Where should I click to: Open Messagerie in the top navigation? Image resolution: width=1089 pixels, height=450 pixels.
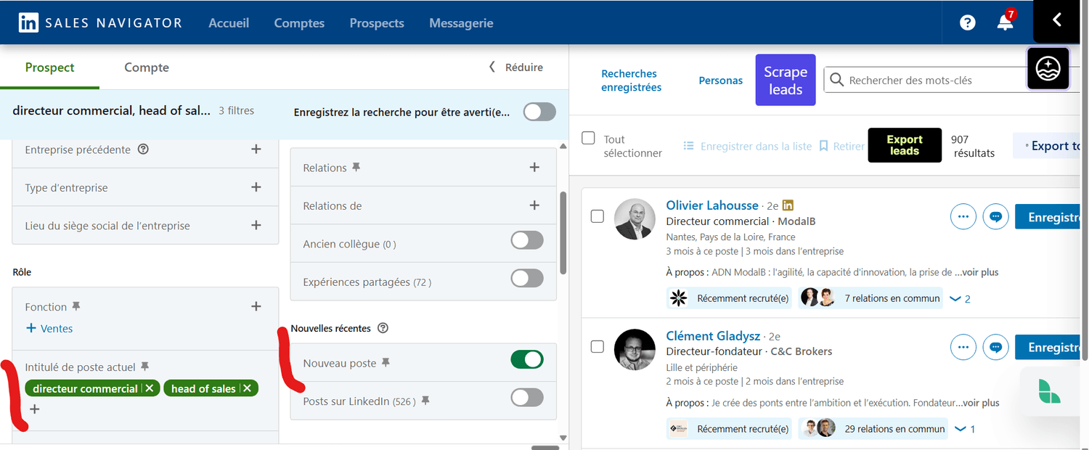[x=461, y=22]
